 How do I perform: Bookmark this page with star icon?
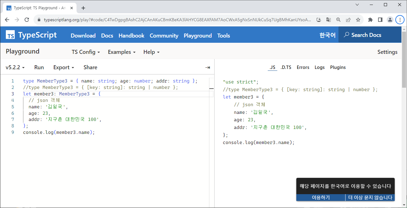click(x=358, y=20)
